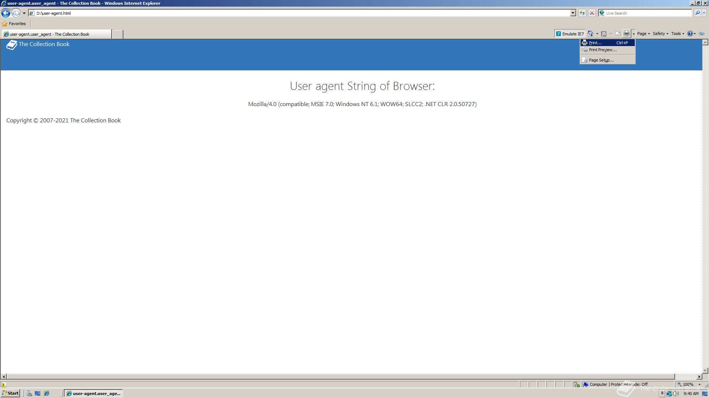Click the blue Help question mark icon
The width and height of the screenshot is (709, 398).
(690, 34)
